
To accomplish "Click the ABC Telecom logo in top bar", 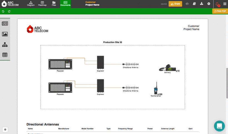I will (10, 4).
